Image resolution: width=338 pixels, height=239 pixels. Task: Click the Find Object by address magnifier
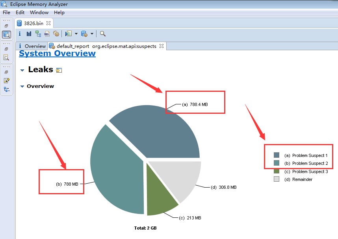point(102,34)
